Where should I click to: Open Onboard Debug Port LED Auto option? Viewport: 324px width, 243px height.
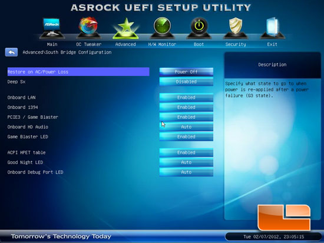click(x=186, y=172)
